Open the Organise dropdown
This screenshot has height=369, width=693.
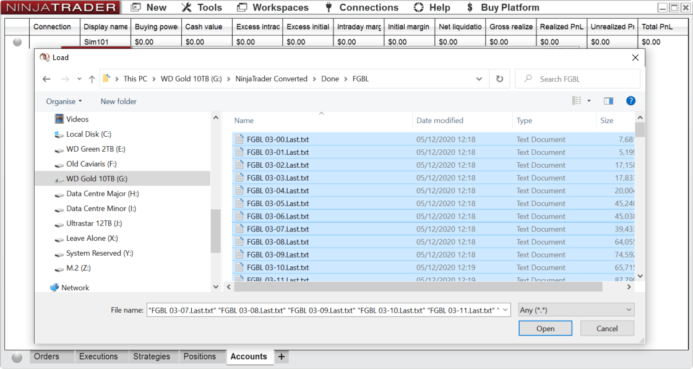click(64, 102)
